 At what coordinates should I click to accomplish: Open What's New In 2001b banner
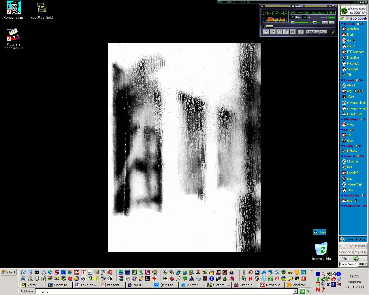(x=353, y=11)
